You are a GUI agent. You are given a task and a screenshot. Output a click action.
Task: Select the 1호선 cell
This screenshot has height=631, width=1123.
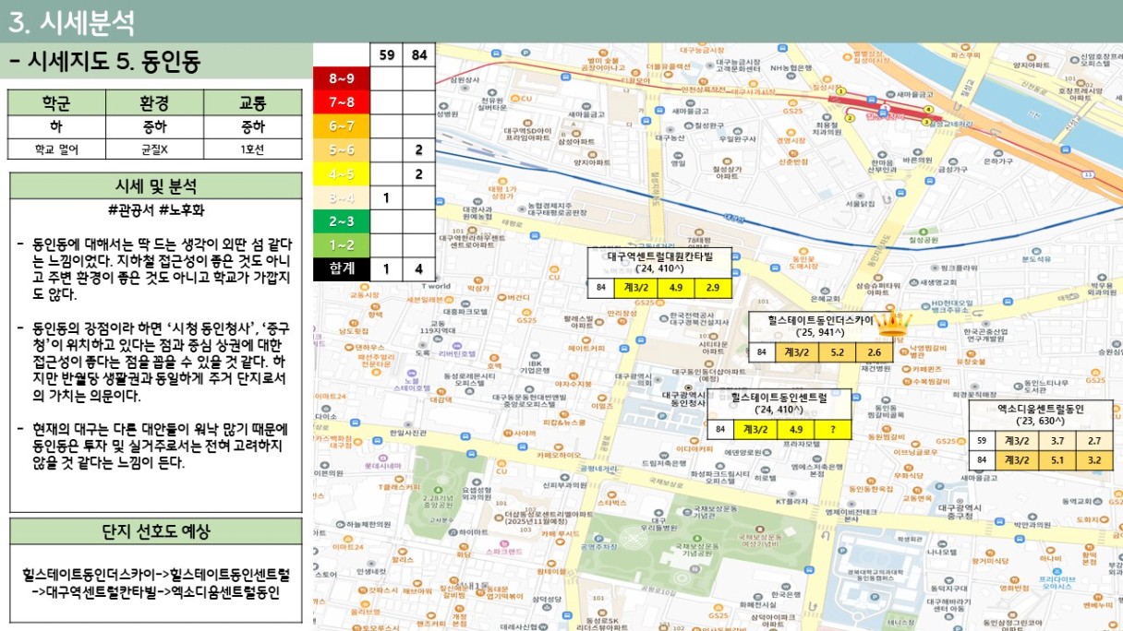pos(253,149)
